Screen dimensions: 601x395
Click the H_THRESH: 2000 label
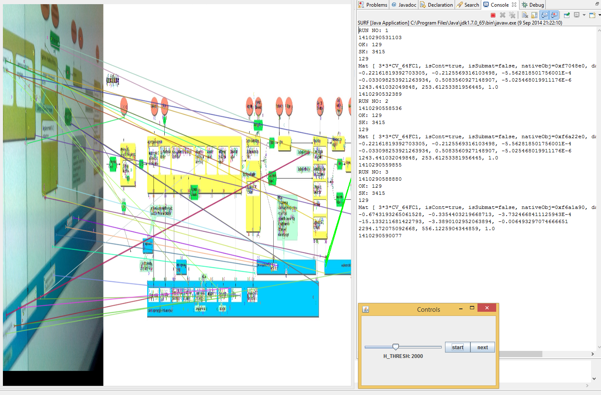coord(403,356)
